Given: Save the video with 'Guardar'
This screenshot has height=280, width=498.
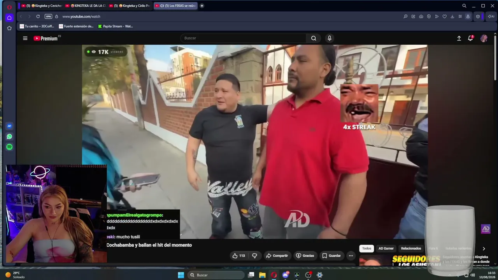Looking at the screenshot, I should click(x=331, y=255).
